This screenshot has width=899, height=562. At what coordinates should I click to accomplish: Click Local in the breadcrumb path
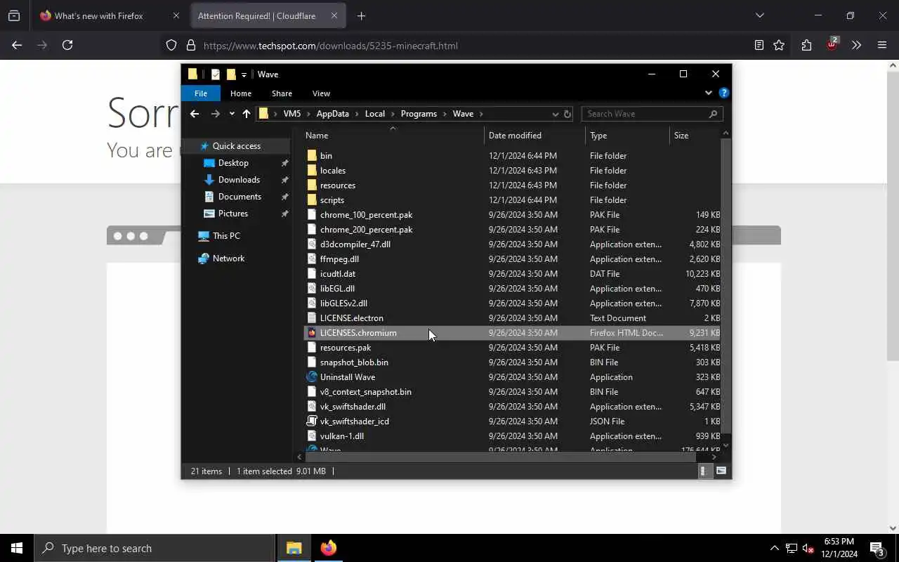click(x=375, y=114)
